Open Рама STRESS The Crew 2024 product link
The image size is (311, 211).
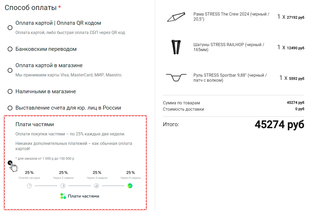coord(231,17)
